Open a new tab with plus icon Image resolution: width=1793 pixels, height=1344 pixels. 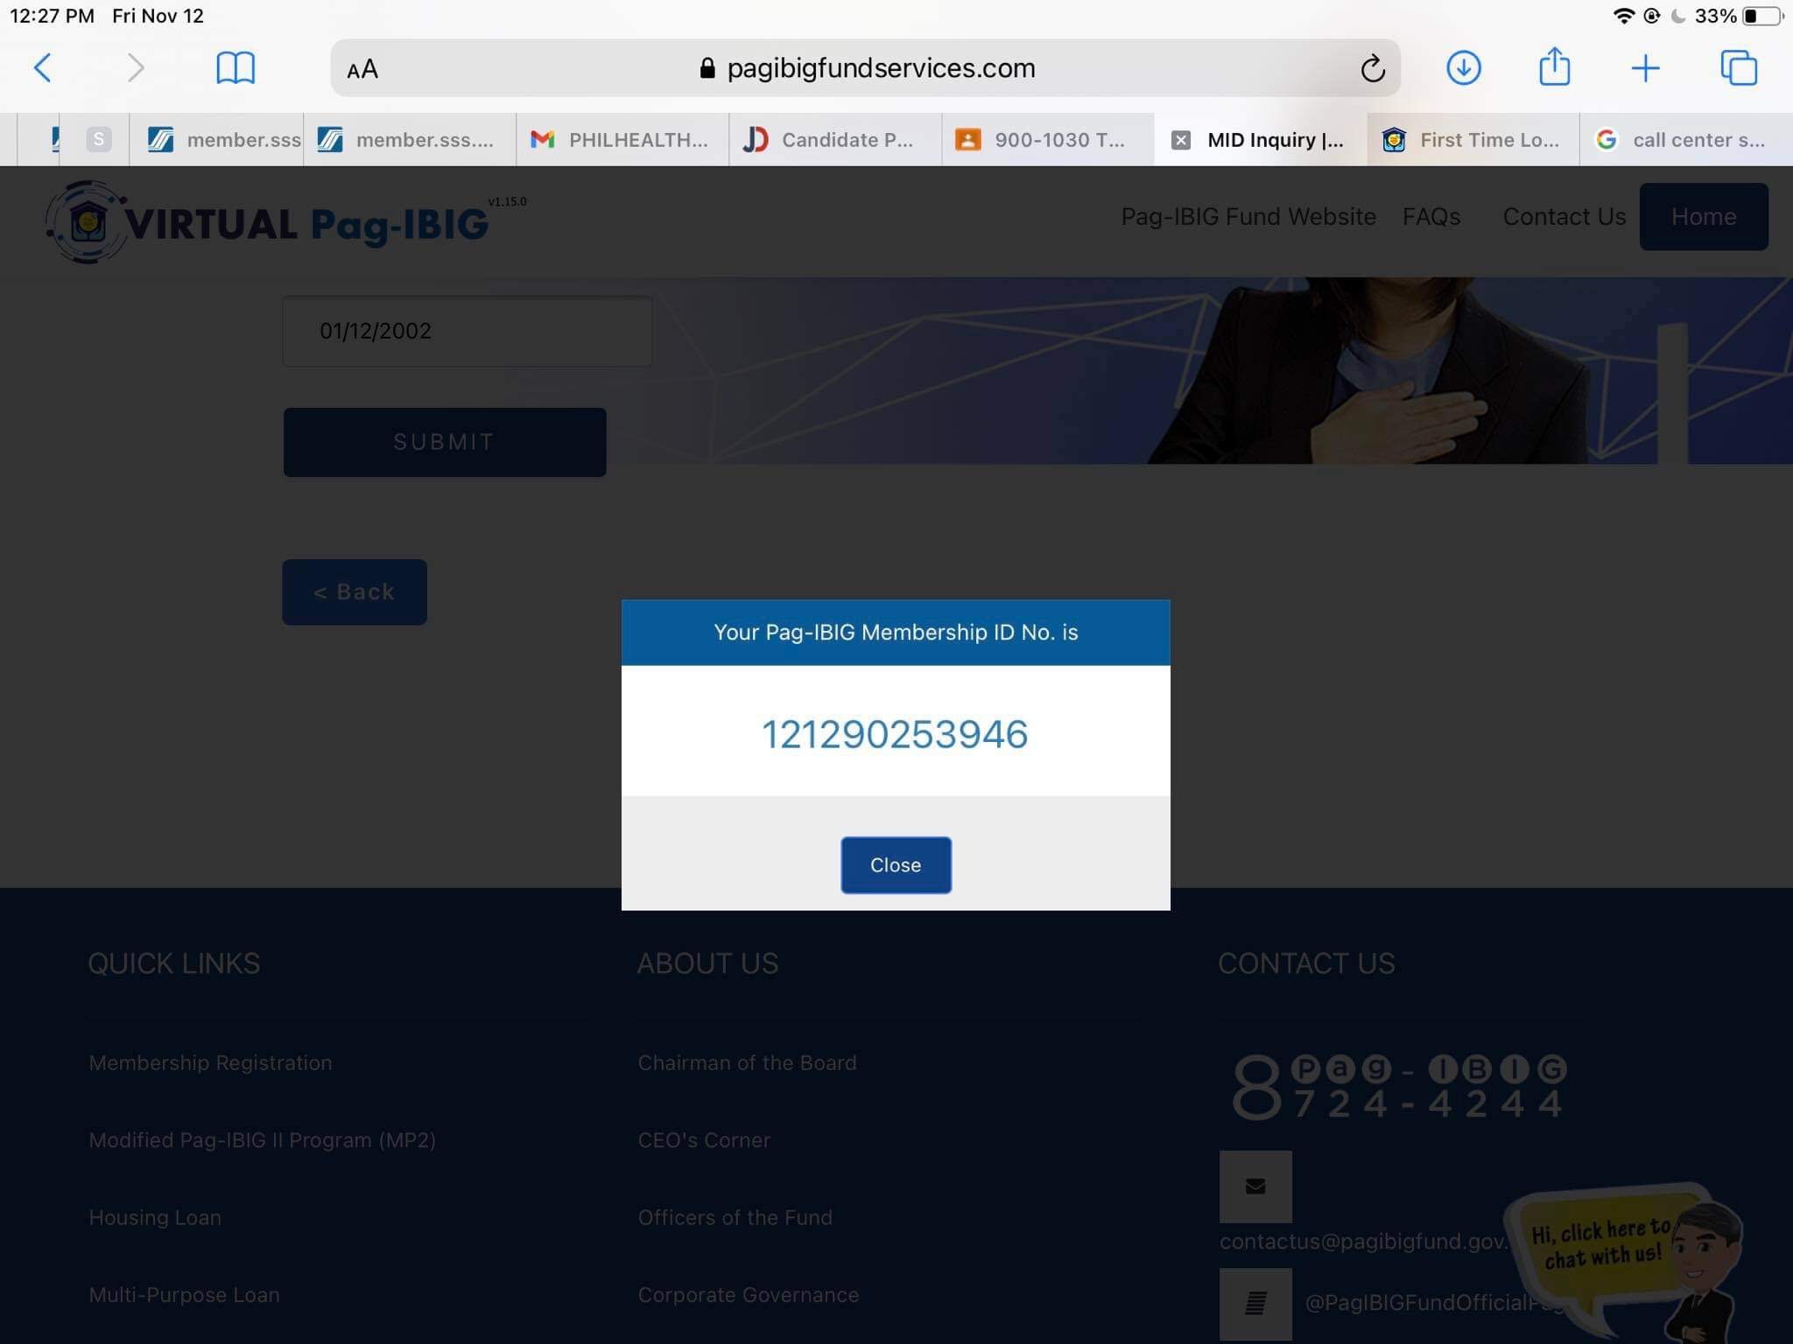click(x=1645, y=67)
